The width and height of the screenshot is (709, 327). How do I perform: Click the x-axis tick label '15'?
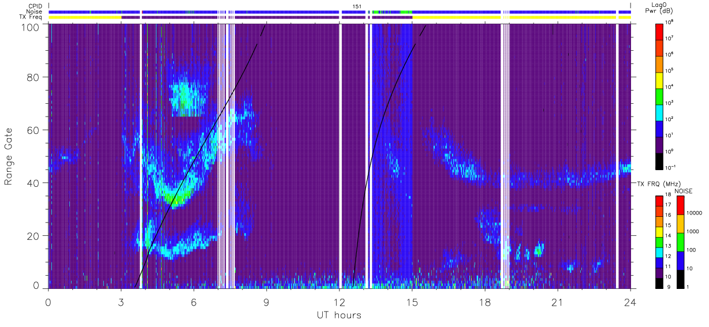tap(412, 302)
